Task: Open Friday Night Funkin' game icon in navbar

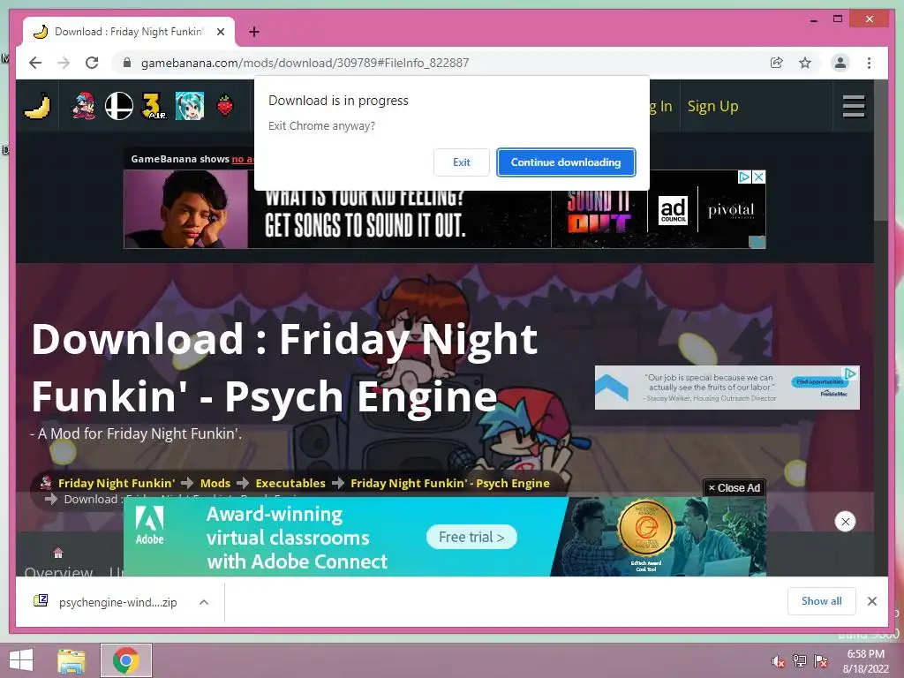Action: 84,106
